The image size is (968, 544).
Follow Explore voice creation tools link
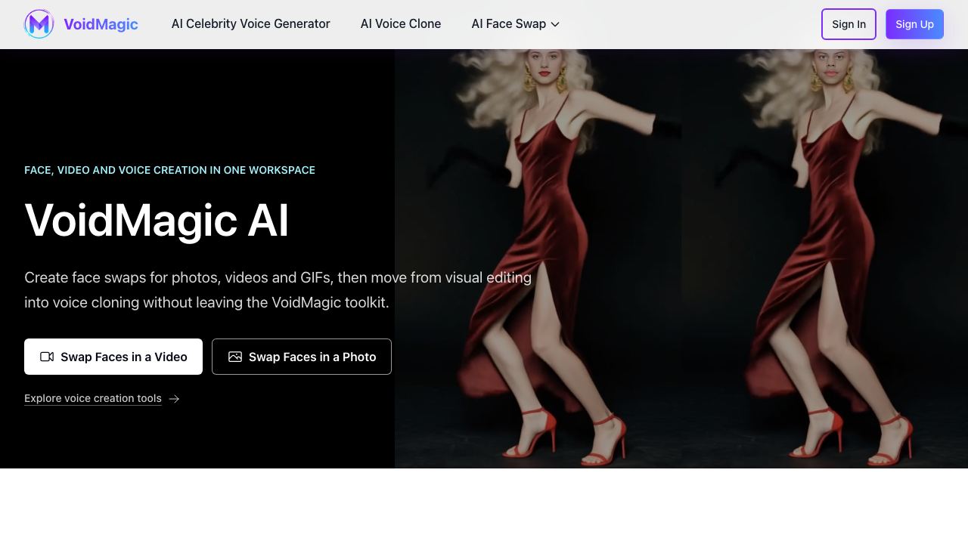[93, 398]
